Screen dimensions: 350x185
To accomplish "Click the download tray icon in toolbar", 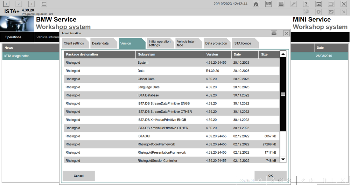I will [x=318, y=4].
